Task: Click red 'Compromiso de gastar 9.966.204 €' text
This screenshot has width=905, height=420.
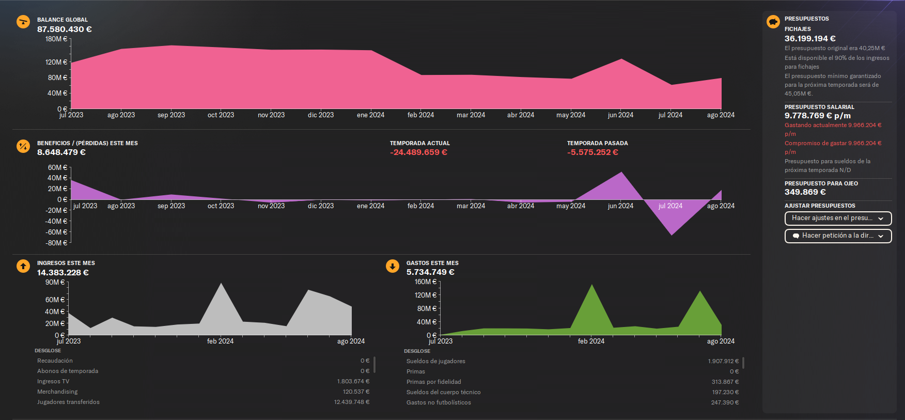Action: 833,148
